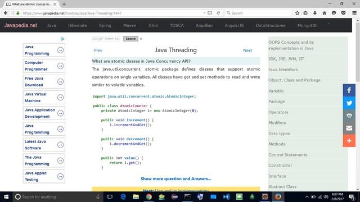Open the Windows Start menu
Image resolution: width=360 pixels, height=202 pixels.
(x=6, y=197)
